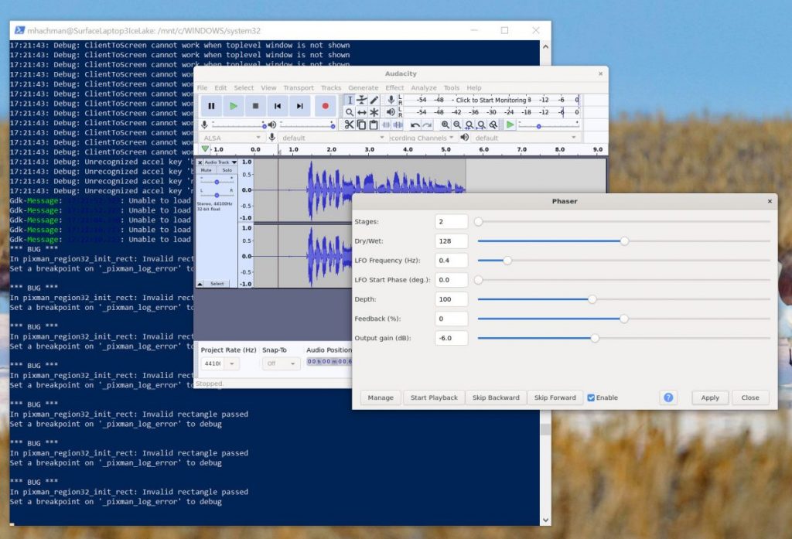Click the Apply button in Phaser
Viewport: 792px width, 539px height.
710,398
